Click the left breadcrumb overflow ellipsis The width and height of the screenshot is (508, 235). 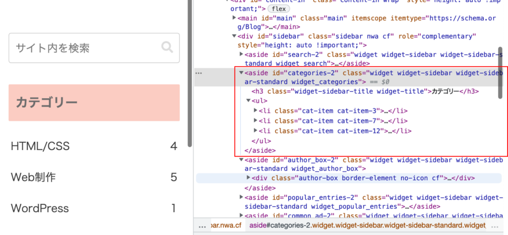(202, 226)
